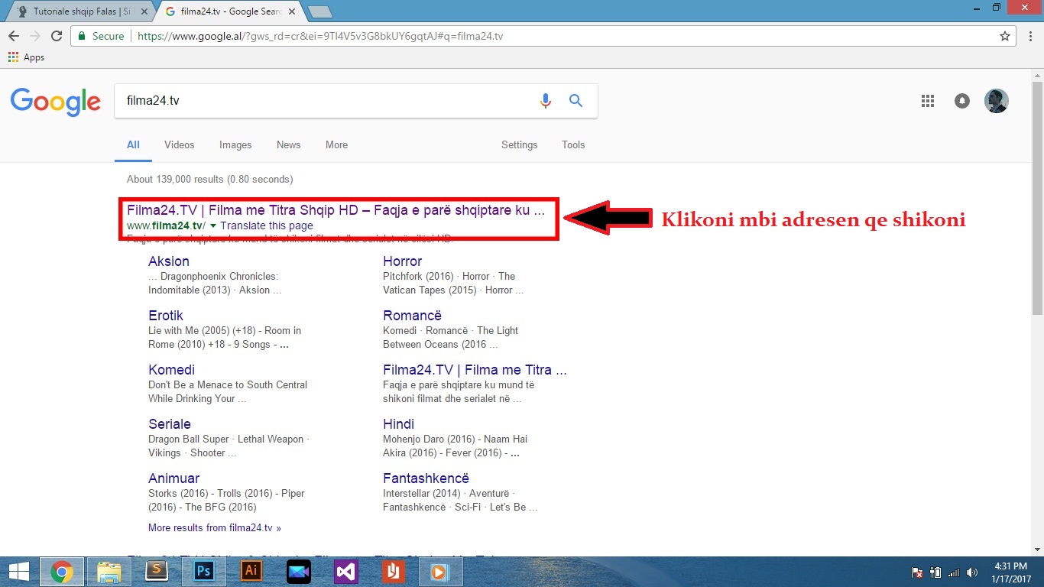This screenshot has height=587, width=1044.
Task: Open Visual Studio from the taskbar
Action: (346, 571)
